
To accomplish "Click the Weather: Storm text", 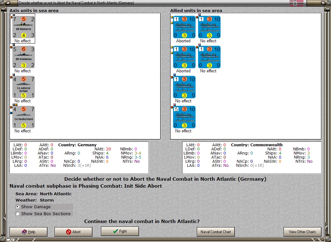I will [x=34, y=200].
